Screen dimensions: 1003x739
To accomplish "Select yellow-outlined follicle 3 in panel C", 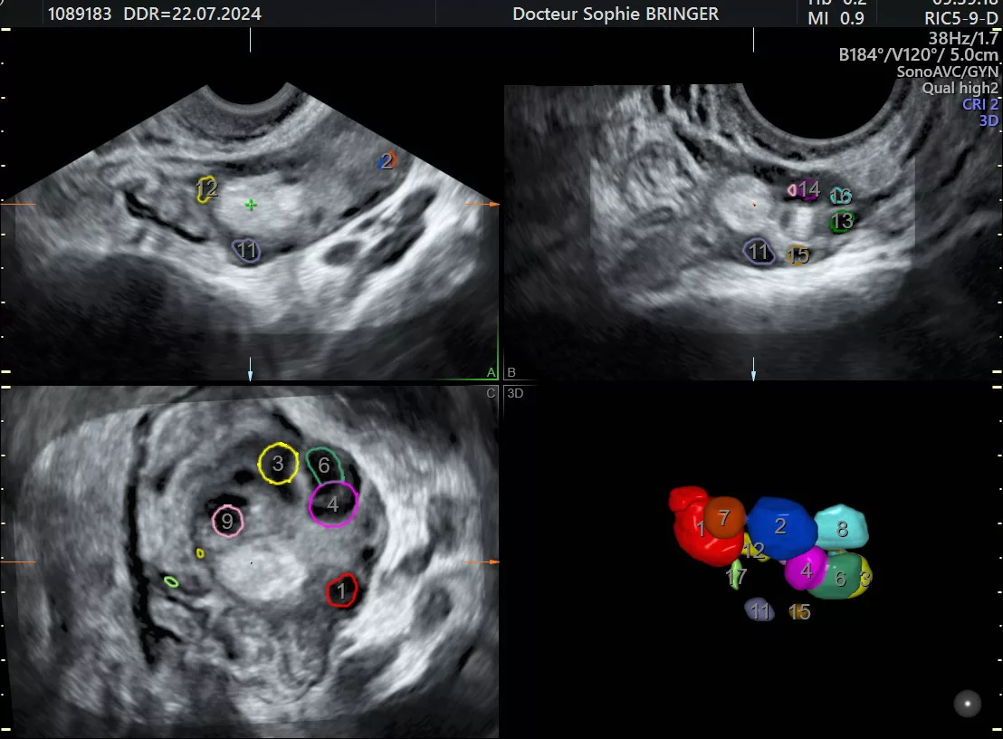I will coord(278,464).
